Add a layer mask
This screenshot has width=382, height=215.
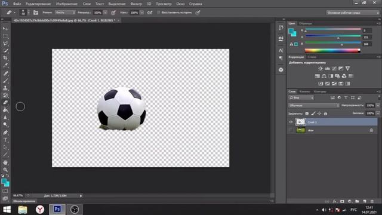pyautogui.click(x=342, y=201)
